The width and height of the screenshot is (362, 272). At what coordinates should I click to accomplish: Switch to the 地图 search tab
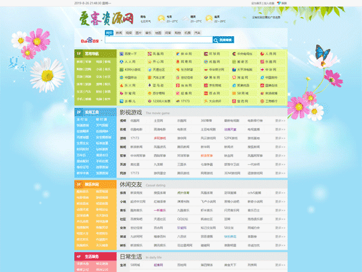158,33
